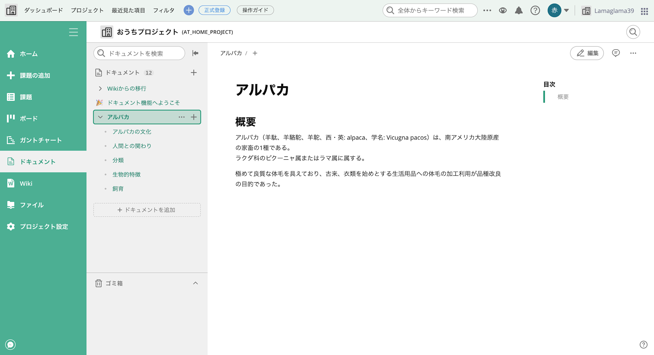Jump to 概要 via the table of contents link
654x355 pixels.
562,97
